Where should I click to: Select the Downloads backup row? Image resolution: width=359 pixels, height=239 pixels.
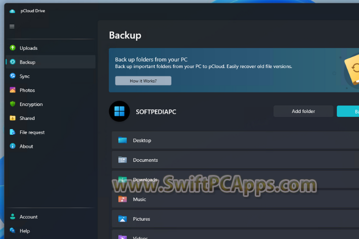click(235, 180)
